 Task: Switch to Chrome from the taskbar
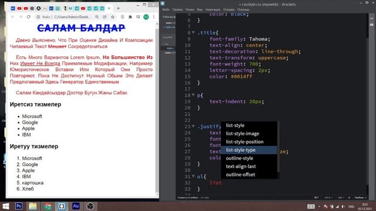[x=47, y=206]
